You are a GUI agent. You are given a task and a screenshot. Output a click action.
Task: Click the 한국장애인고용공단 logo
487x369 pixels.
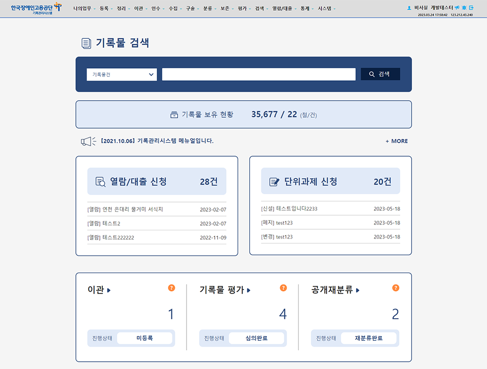pyautogui.click(x=36, y=8)
